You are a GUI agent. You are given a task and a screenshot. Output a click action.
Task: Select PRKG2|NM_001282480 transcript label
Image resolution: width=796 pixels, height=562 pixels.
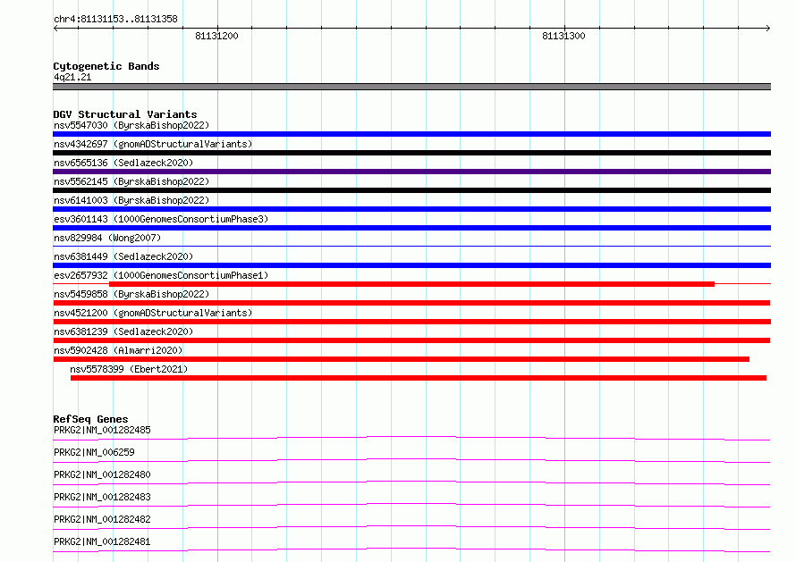102,474
